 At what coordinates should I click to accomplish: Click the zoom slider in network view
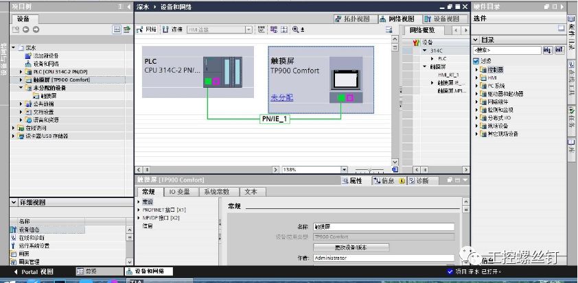tap(370, 170)
